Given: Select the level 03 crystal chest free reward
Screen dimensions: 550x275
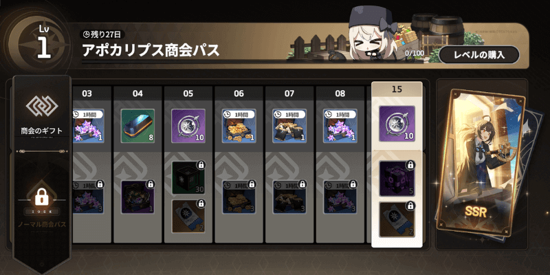Looking at the screenshot, I should click(88, 126).
